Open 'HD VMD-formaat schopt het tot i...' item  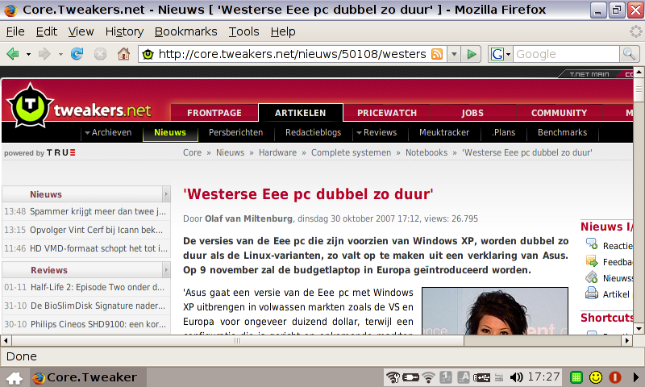(98, 248)
